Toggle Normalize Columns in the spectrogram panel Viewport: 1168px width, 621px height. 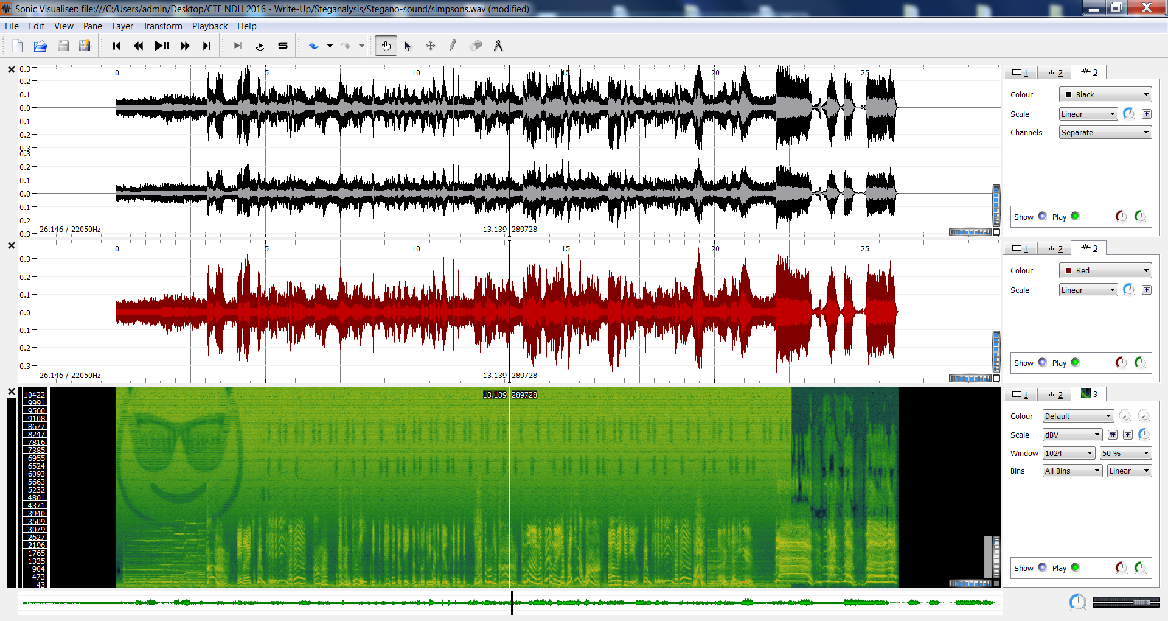tap(1113, 435)
